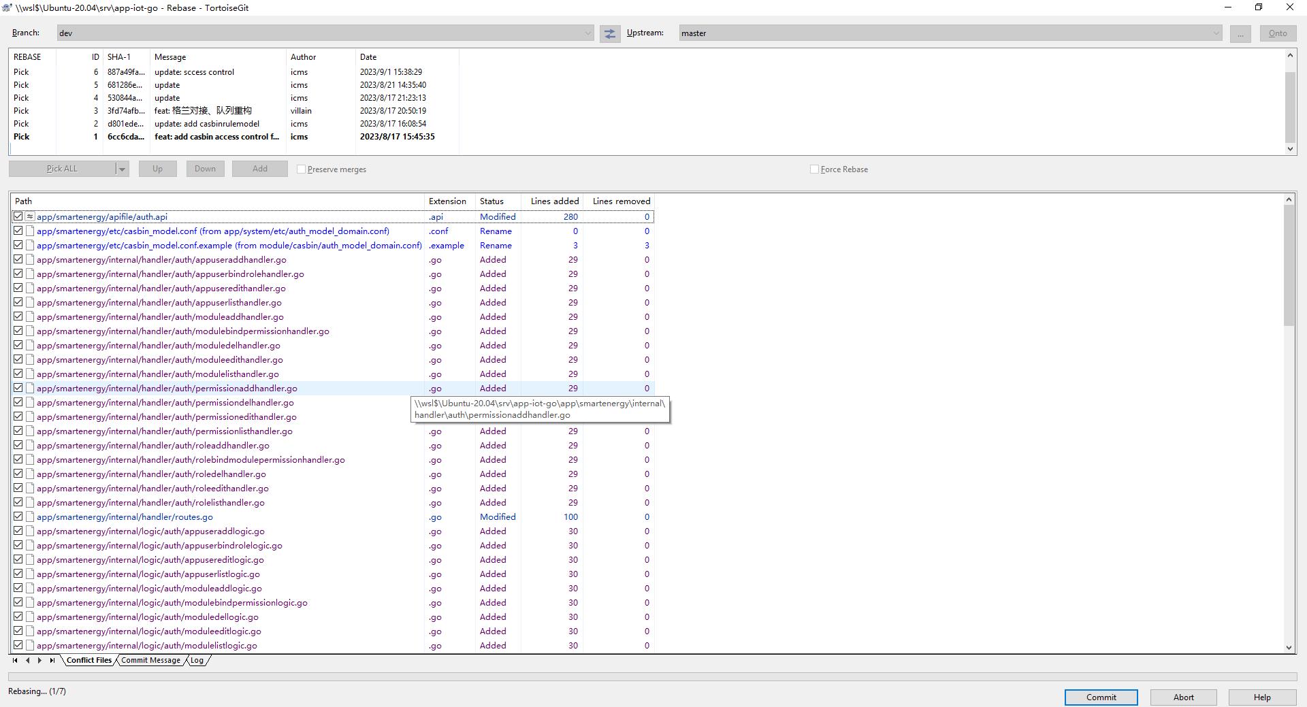
Task: Open the Pick ALL dropdown arrow
Action: (x=122, y=169)
